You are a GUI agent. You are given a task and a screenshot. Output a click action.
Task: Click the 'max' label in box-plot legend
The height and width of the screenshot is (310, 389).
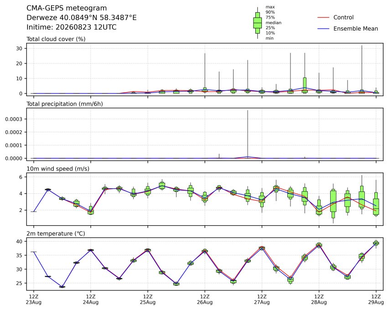tap(270, 7)
